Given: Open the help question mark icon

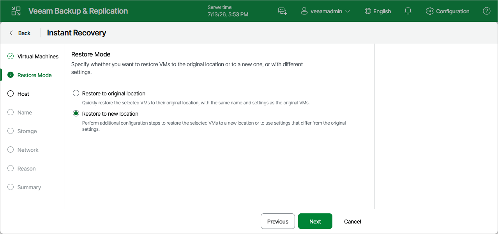Looking at the screenshot, I should click(x=486, y=11).
